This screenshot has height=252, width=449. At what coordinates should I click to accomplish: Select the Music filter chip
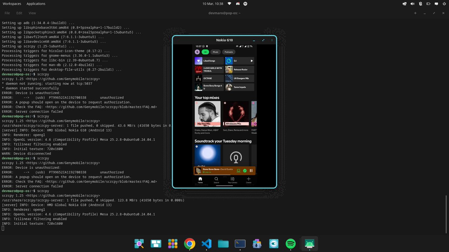(215, 52)
